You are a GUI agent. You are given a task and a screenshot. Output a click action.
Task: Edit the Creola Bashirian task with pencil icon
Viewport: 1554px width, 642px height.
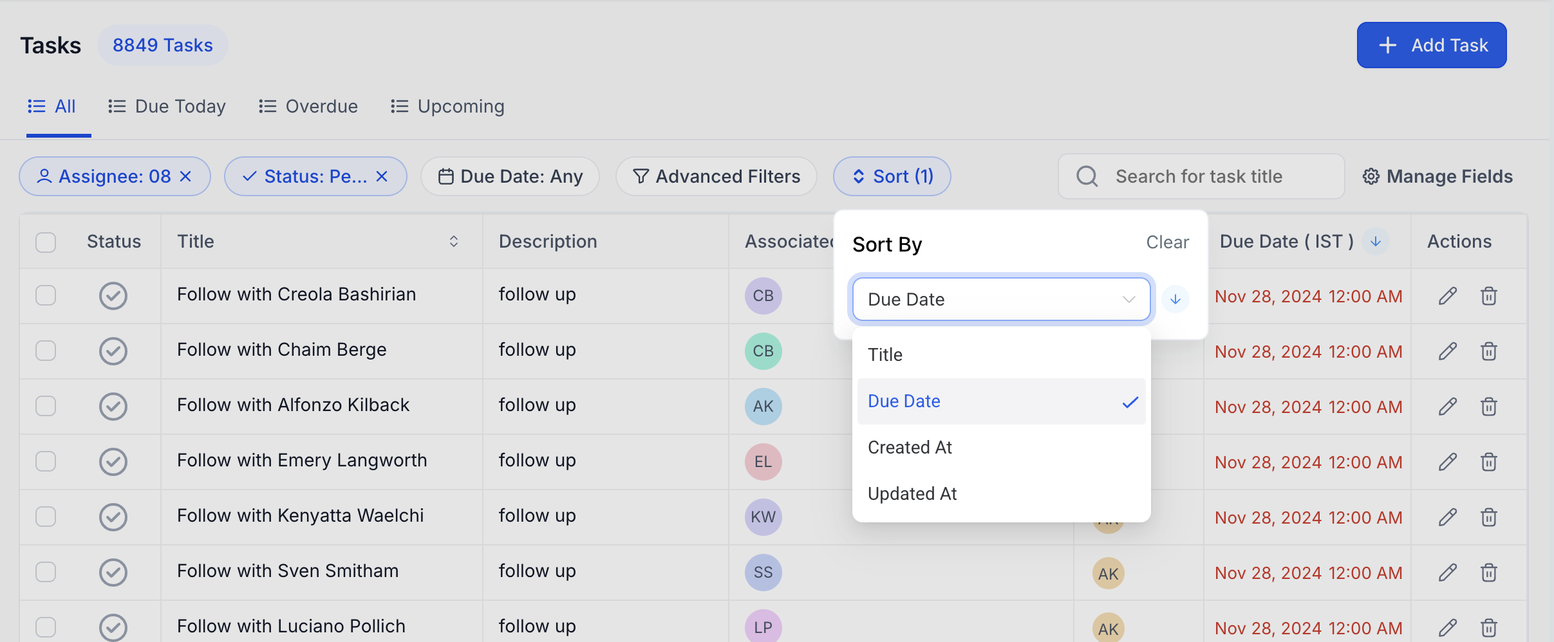pos(1448,296)
